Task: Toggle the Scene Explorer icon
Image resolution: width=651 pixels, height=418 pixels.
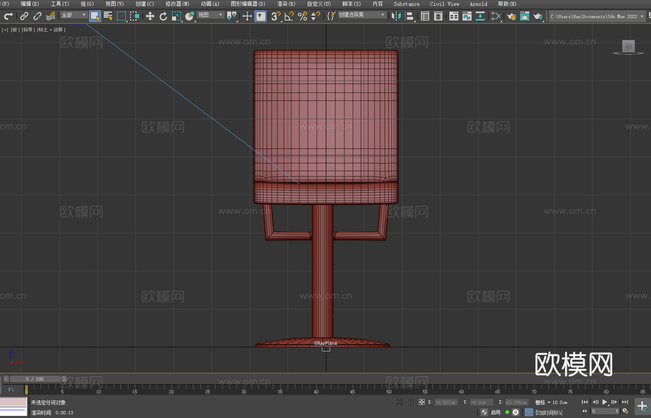Action: 425,16
